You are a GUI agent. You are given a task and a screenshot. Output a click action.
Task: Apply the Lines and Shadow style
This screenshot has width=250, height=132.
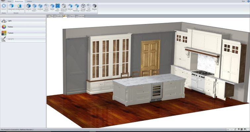[x=64, y=6]
